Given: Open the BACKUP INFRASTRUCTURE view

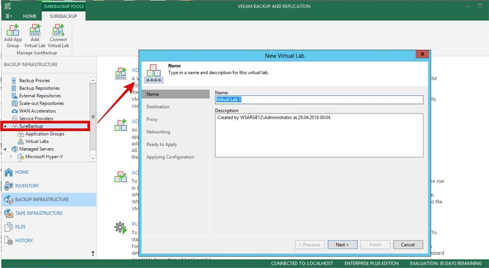Looking at the screenshot, I should (49, 199).
